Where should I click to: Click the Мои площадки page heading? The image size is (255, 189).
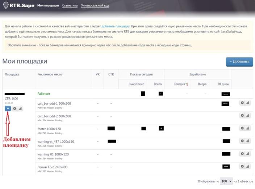click(x=25, y=61)
